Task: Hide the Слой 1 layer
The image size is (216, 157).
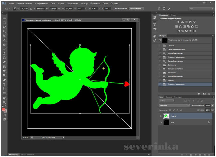Action: click(161, 116)
